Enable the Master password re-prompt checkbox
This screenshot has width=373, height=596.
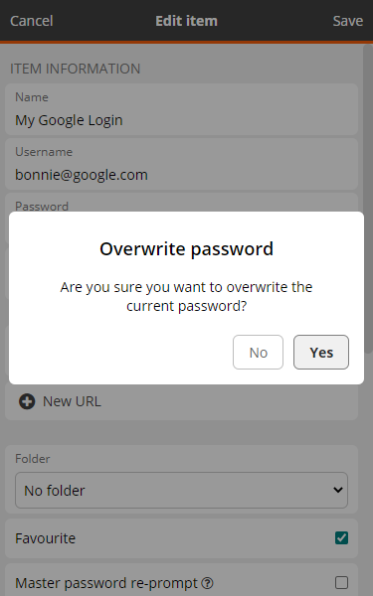pyautogui.click(x=341, y=582)
